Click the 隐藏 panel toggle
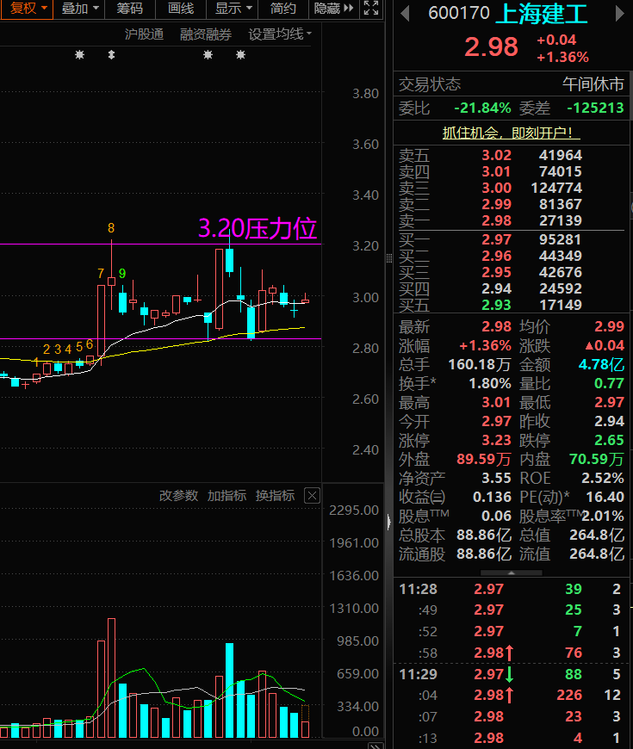The width and height of the screenshot is (633, 749). click(x=333, y=9)
